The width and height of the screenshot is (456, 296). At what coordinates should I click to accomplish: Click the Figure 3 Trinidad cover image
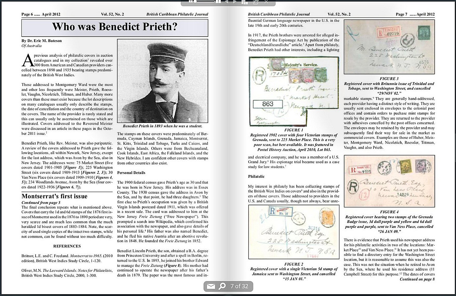pos(389,47)
